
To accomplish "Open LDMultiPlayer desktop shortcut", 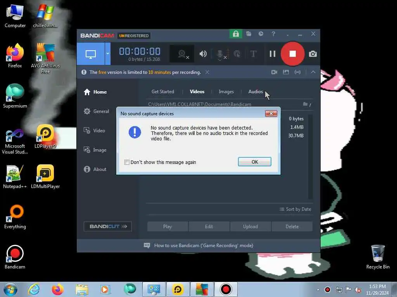I will pos(45,177).
